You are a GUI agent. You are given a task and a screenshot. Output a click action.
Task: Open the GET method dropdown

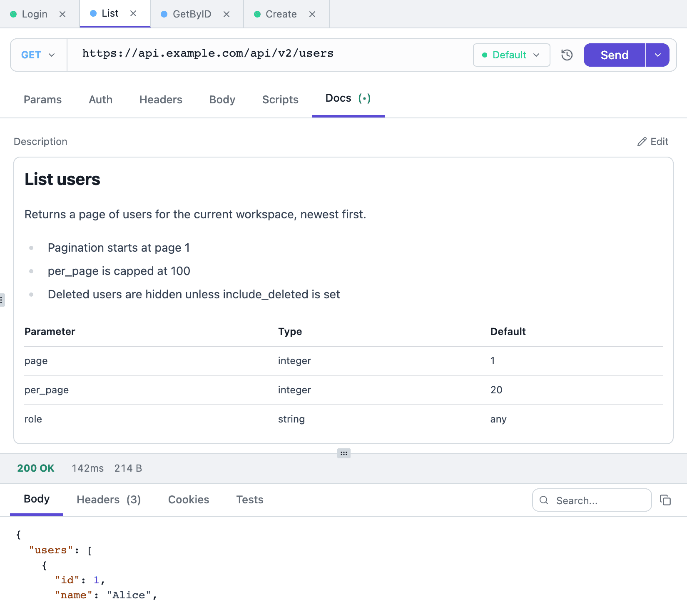coord(38,55)
